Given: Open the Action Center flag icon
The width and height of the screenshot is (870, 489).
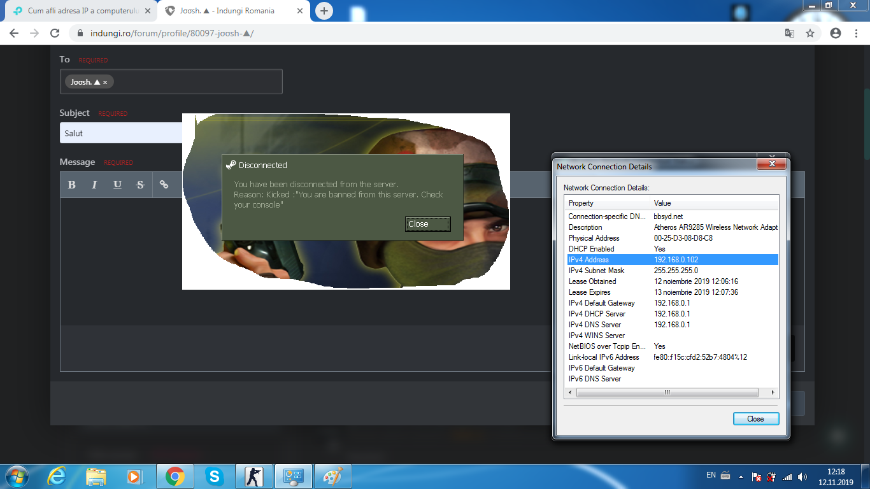Looking at the screenshot, I should click(757, 476).
